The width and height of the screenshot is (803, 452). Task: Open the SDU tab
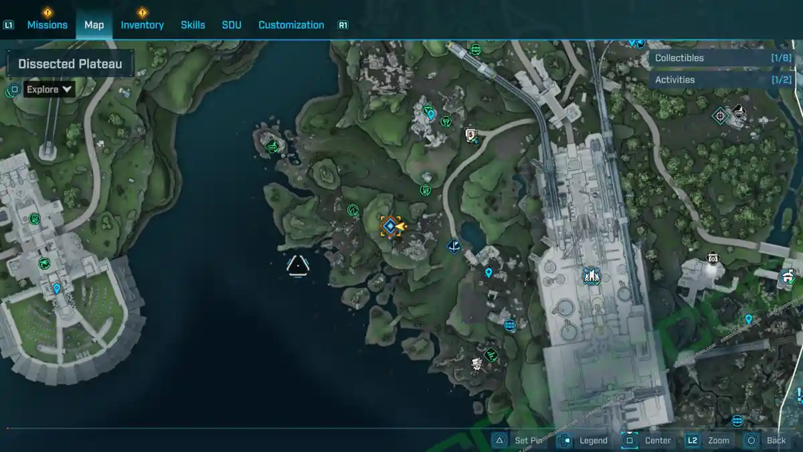[232, 25]
